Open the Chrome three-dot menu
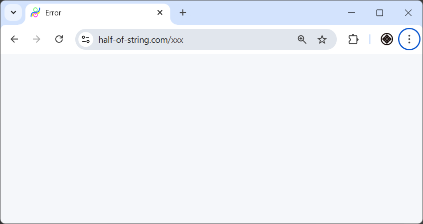The image size is (423, 224). click(x=409, y=39)
